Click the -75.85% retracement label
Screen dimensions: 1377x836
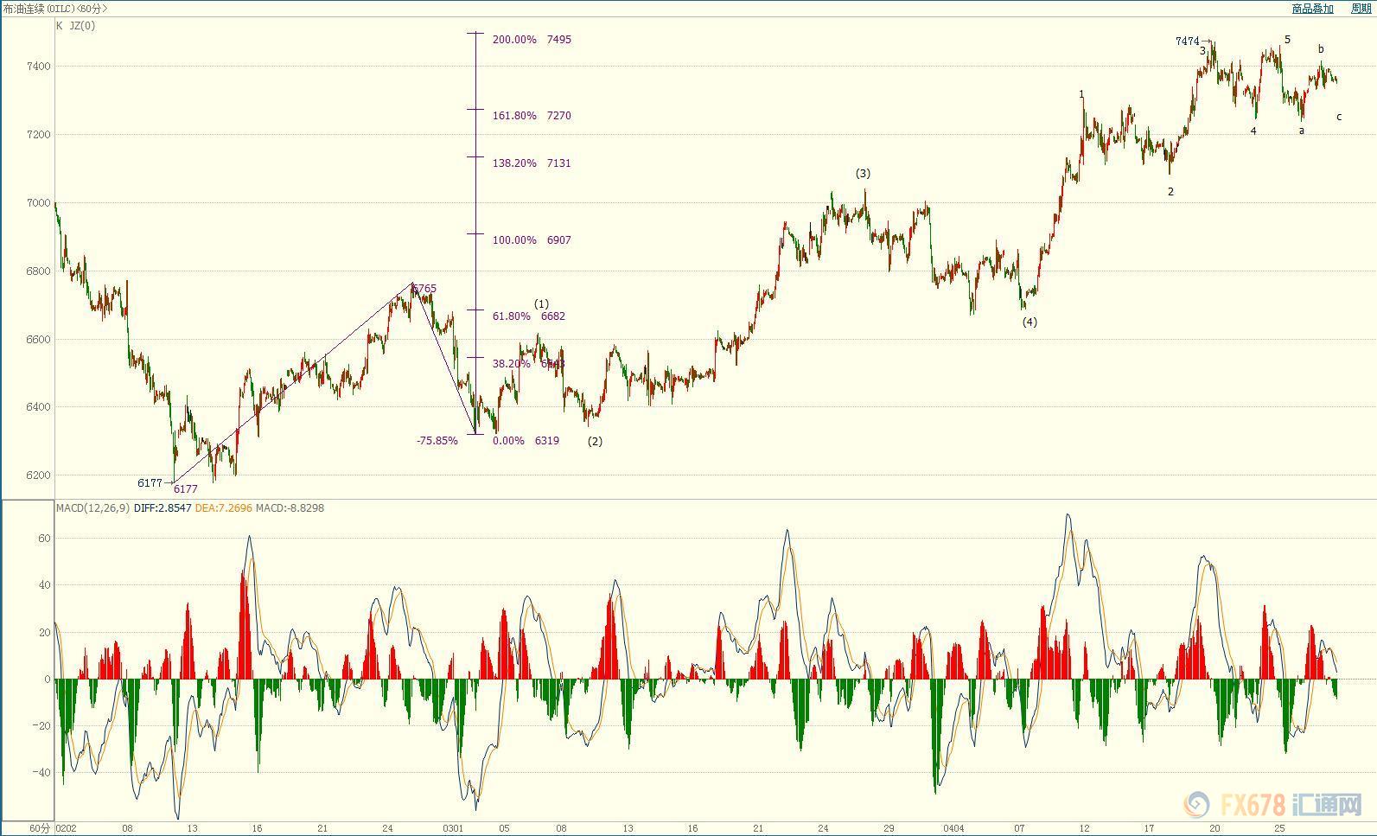click(437, 441)
